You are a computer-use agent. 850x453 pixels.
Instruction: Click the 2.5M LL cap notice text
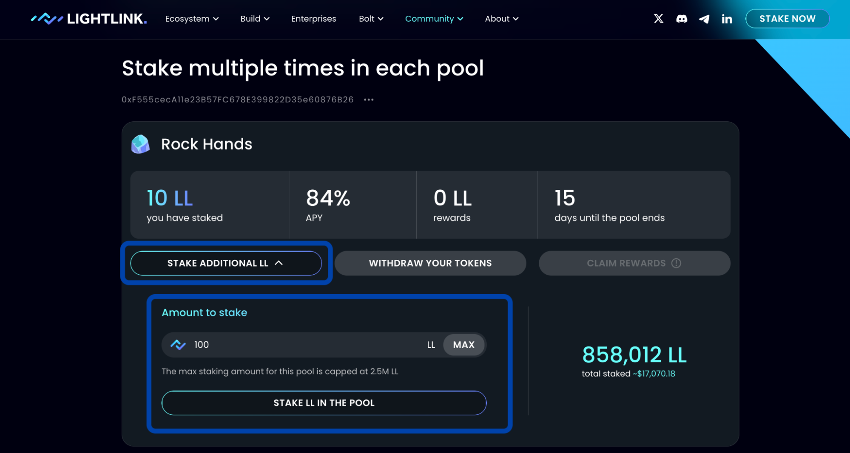tap(280, 371)
